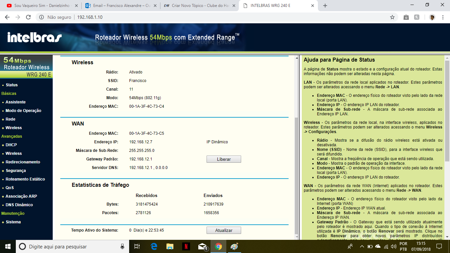Expand the Rede menu in sidebar
Image resolution: width=450 pixels, height=253 pixels.
point(11,119)
